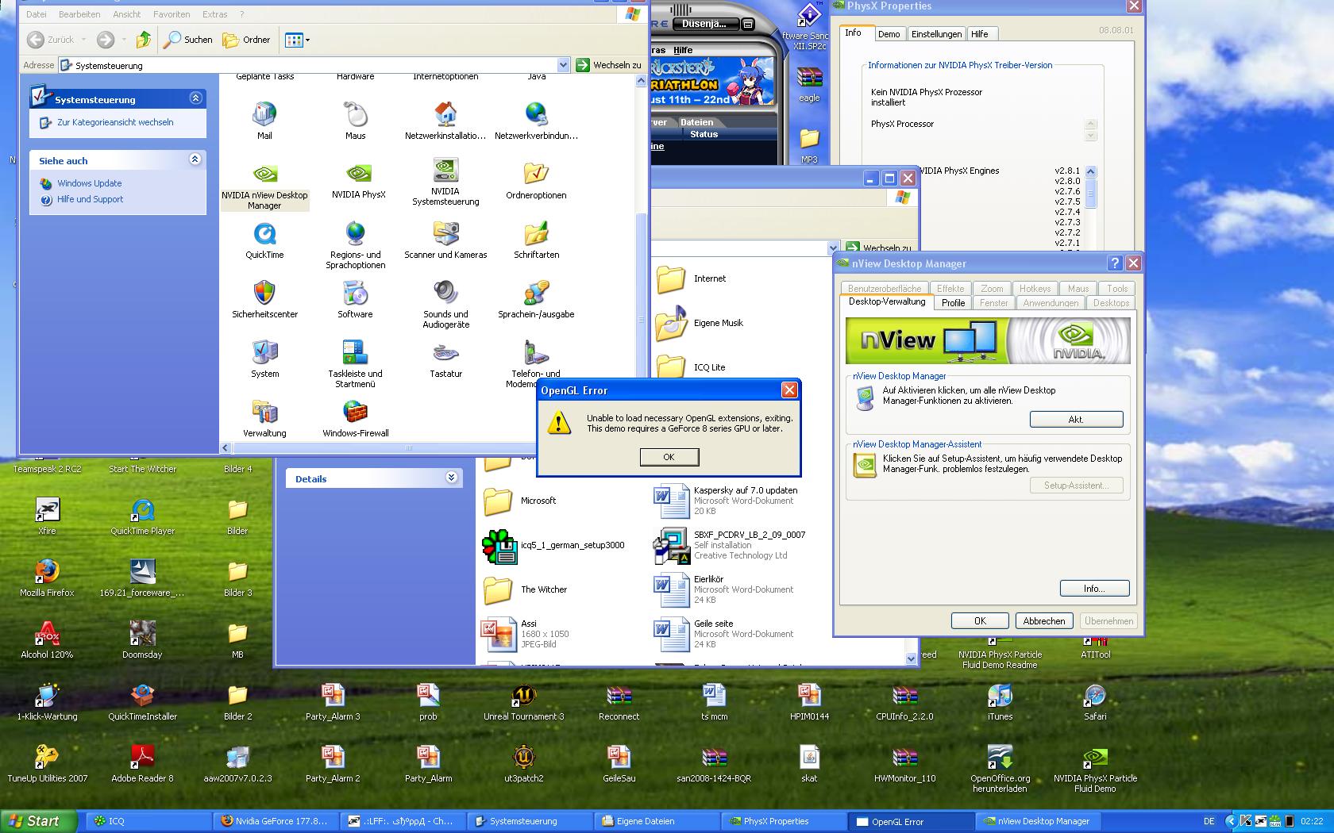1334x833 pixels.
Task: Select the QuickTime control panel icon
Action: click(x=264, y=240)
